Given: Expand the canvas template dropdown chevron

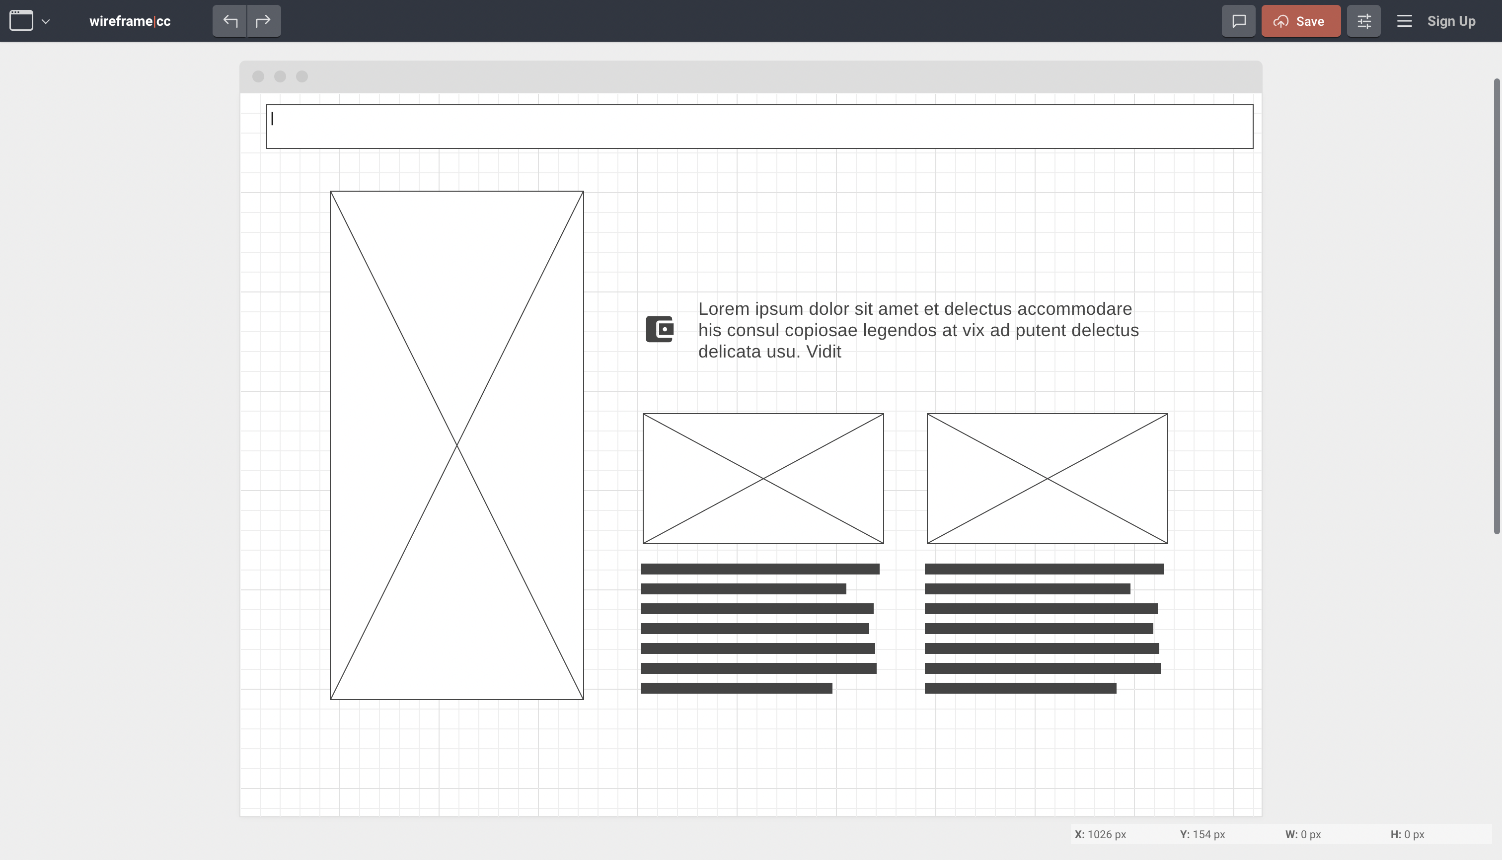Looking at the screenshot, I should tap(46, 22).
